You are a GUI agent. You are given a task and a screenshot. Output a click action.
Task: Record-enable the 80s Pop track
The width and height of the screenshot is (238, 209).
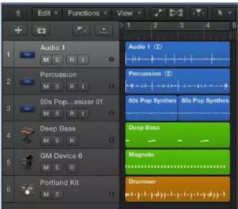click(72, 114)
